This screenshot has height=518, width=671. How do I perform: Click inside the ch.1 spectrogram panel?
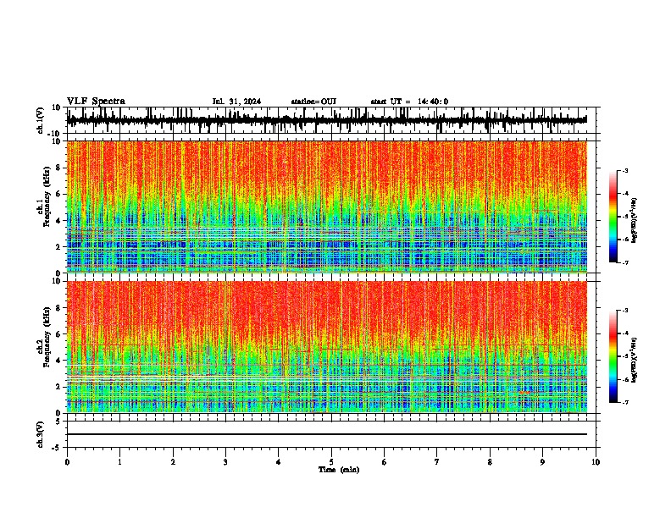coord(327,207)
